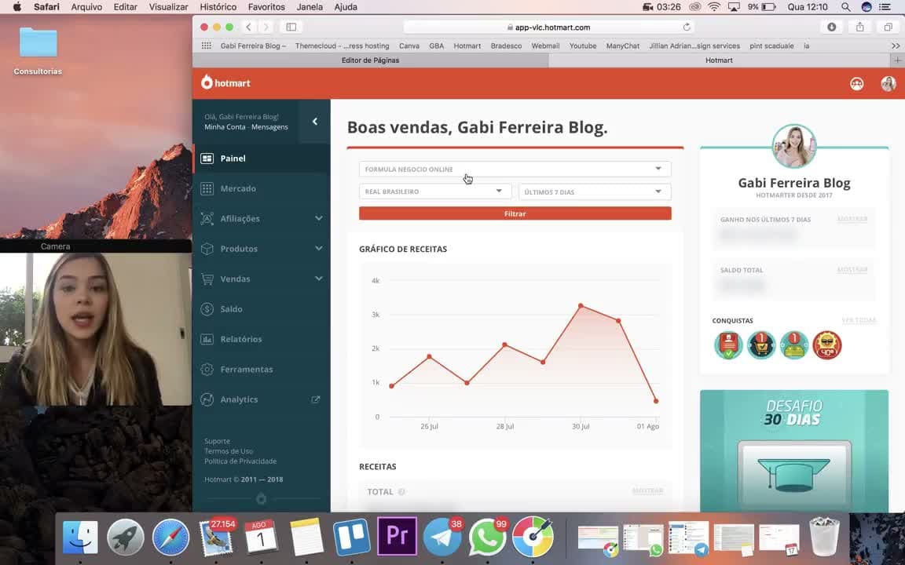
Task: Open the Bradesco bookmark
Action: [506, 46]
